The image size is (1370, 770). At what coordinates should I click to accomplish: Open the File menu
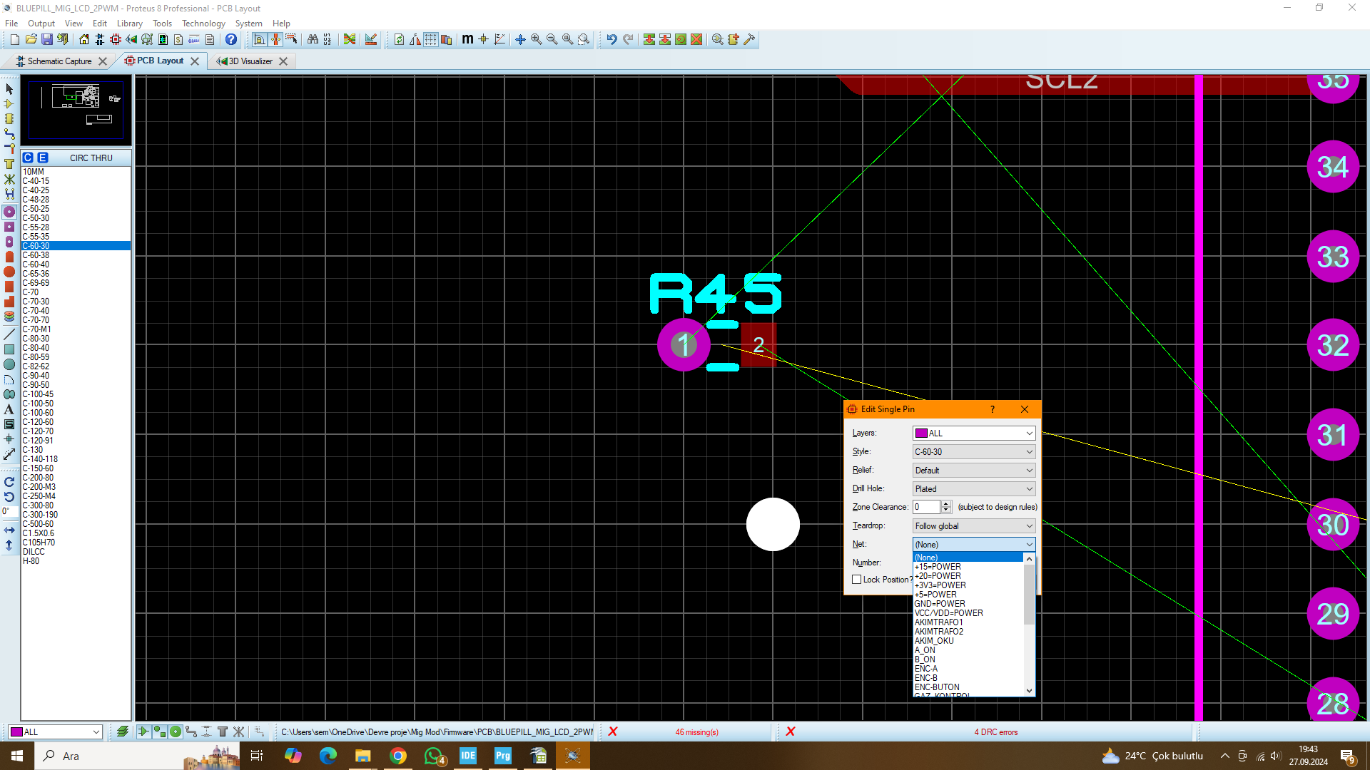[x=11, y=23]
